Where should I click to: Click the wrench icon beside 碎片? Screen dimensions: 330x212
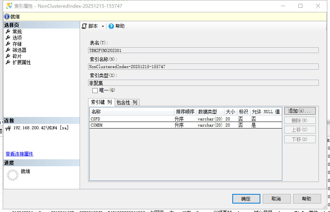pyautogui.click(x=8, y=56)
